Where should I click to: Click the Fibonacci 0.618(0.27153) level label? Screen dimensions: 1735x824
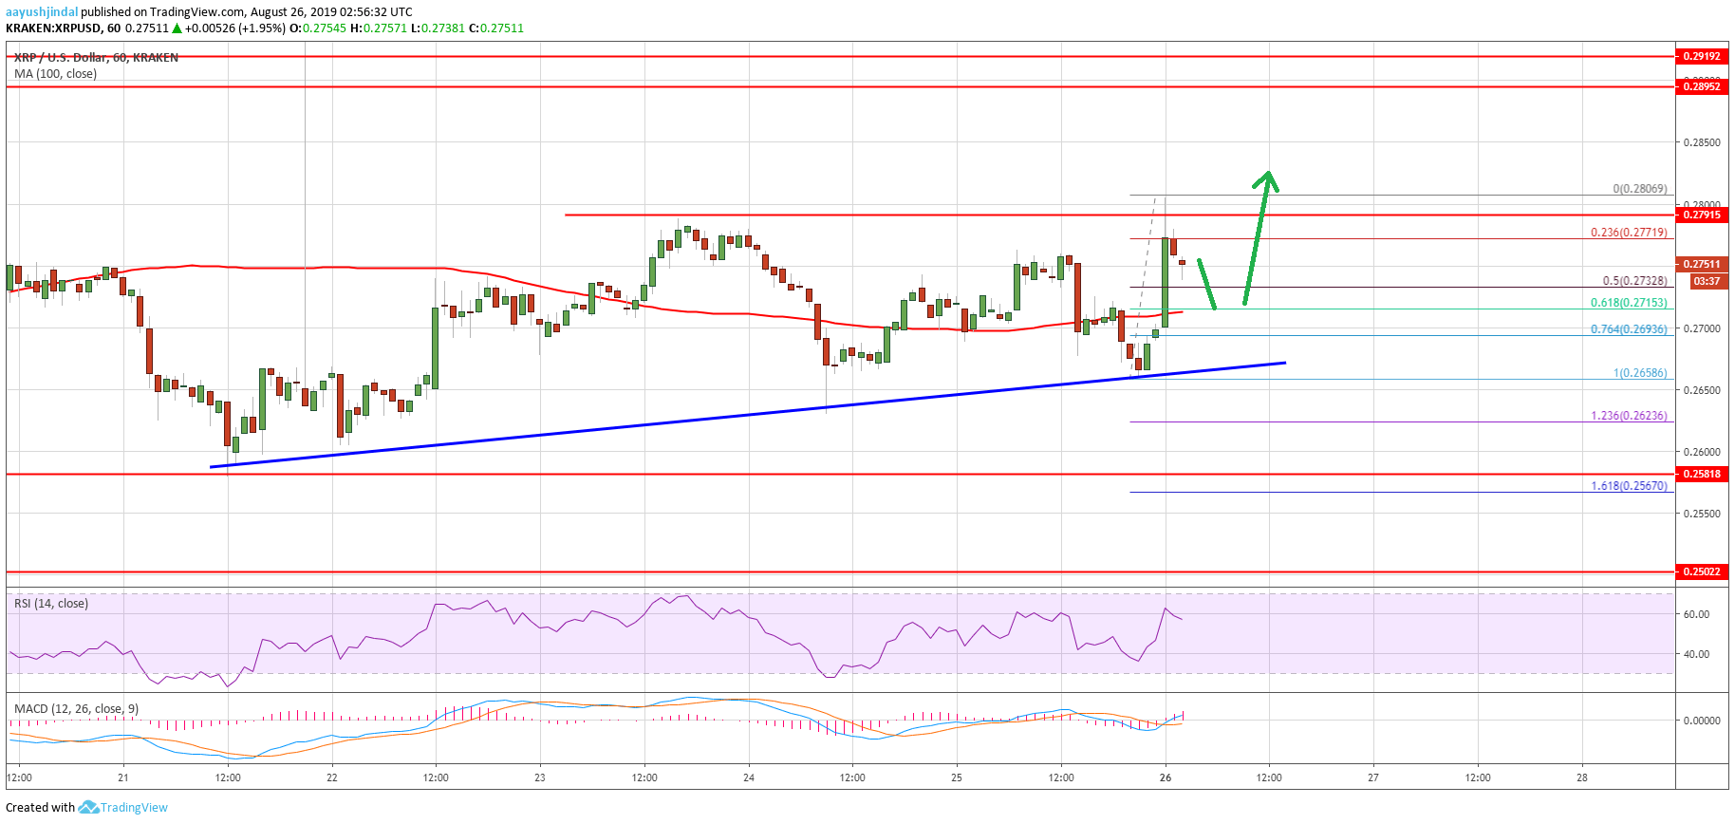click(1629, 303)
